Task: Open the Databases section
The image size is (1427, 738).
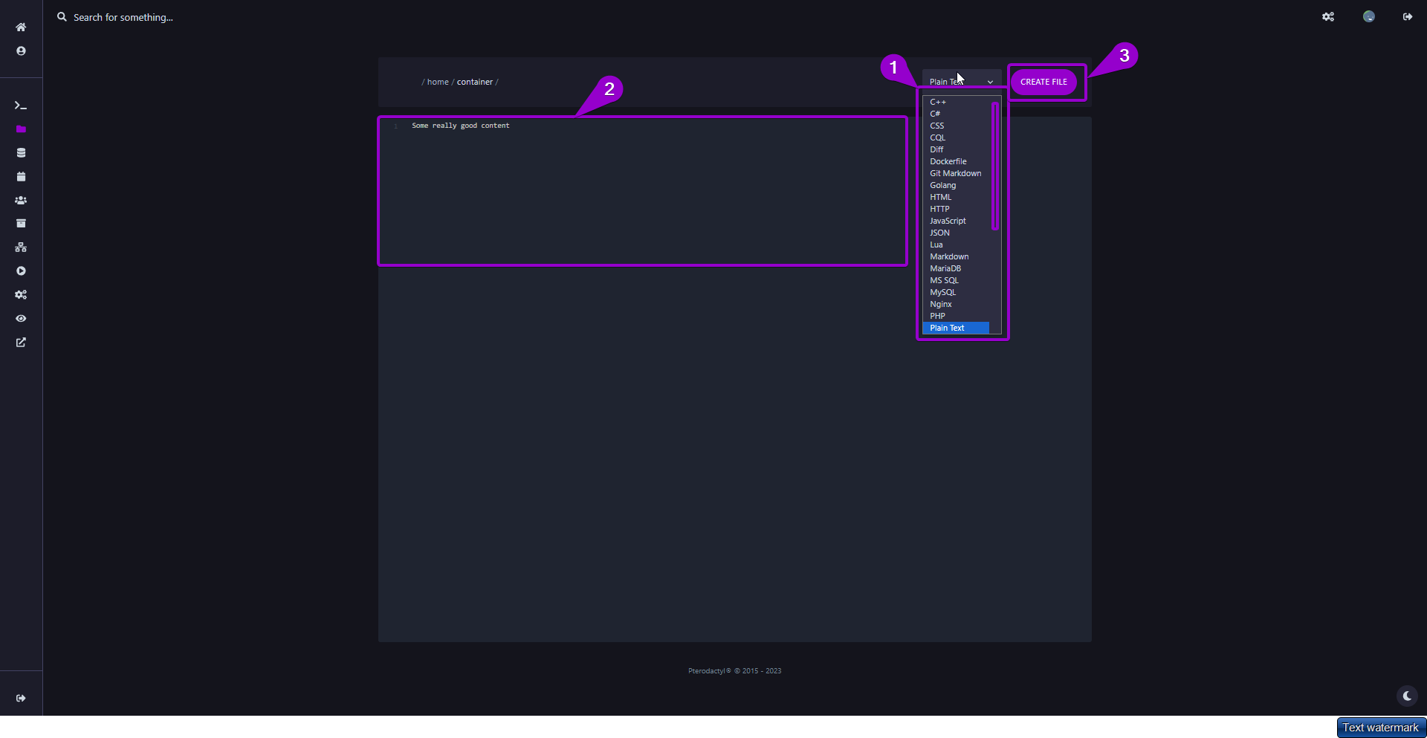Action: 21,153
